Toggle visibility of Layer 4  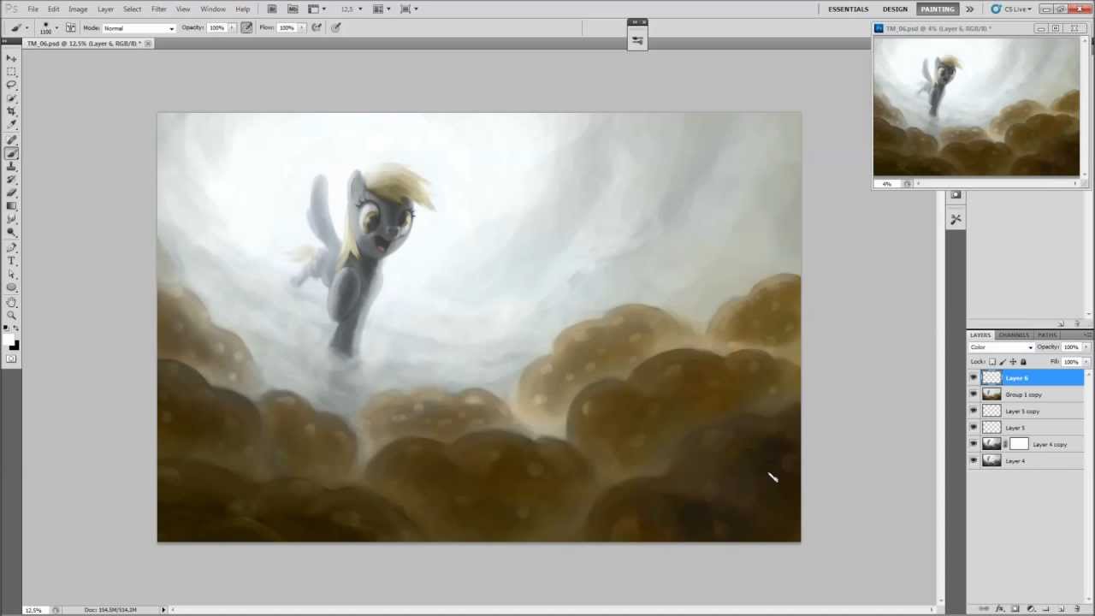[x=973, y=461]
